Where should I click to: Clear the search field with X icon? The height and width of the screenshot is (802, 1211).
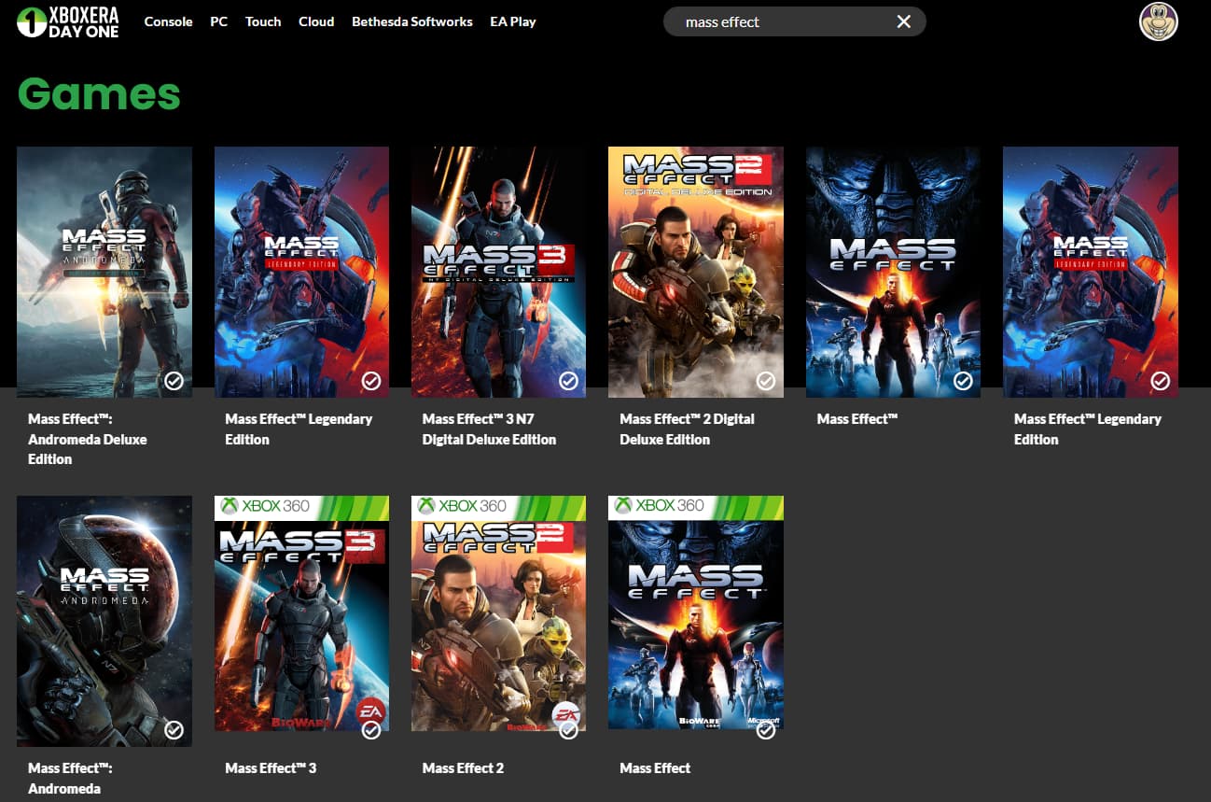pyautogui.click(x=903, y=21)
